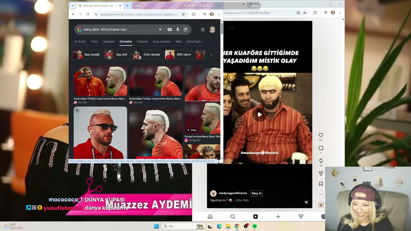Share the Instagram reel via send icon

[321, 174]
